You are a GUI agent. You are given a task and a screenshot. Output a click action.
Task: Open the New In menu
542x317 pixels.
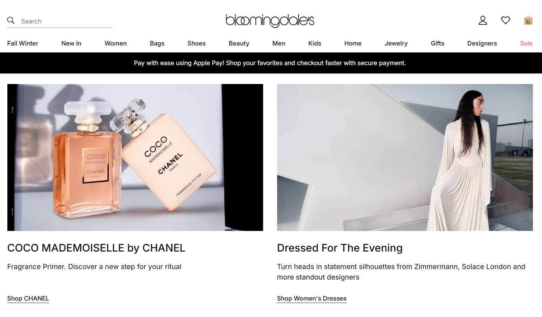point(71,43)
